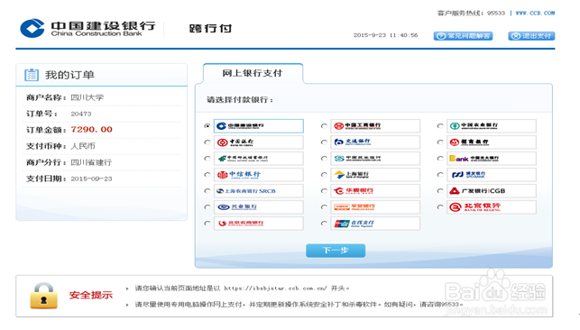Select the radio button for 北京银行
Screen dimensions: 580x330
[440, 207]
